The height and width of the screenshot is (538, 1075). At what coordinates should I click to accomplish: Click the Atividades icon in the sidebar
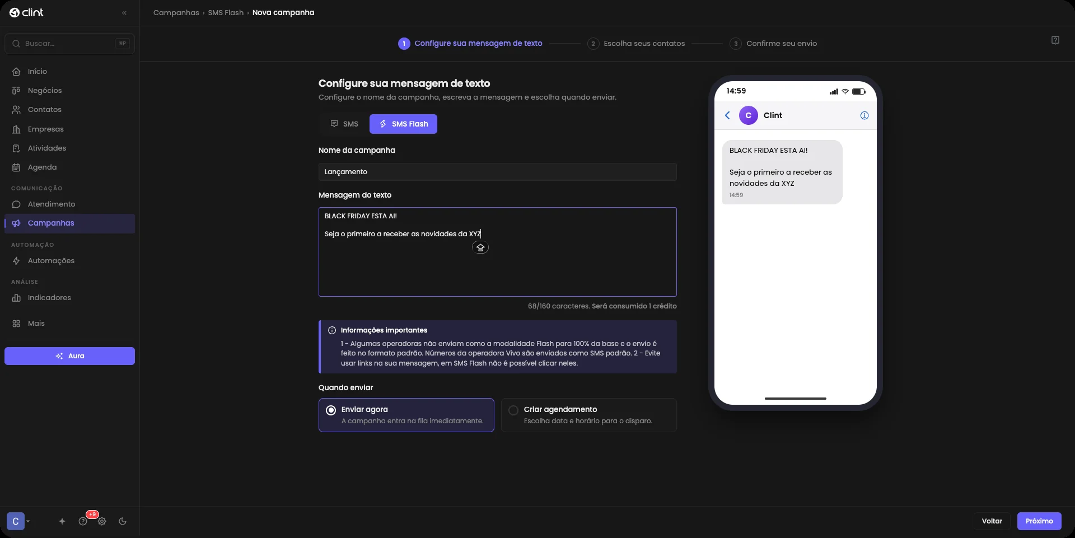pyautogui.click(x=16, y=148)
